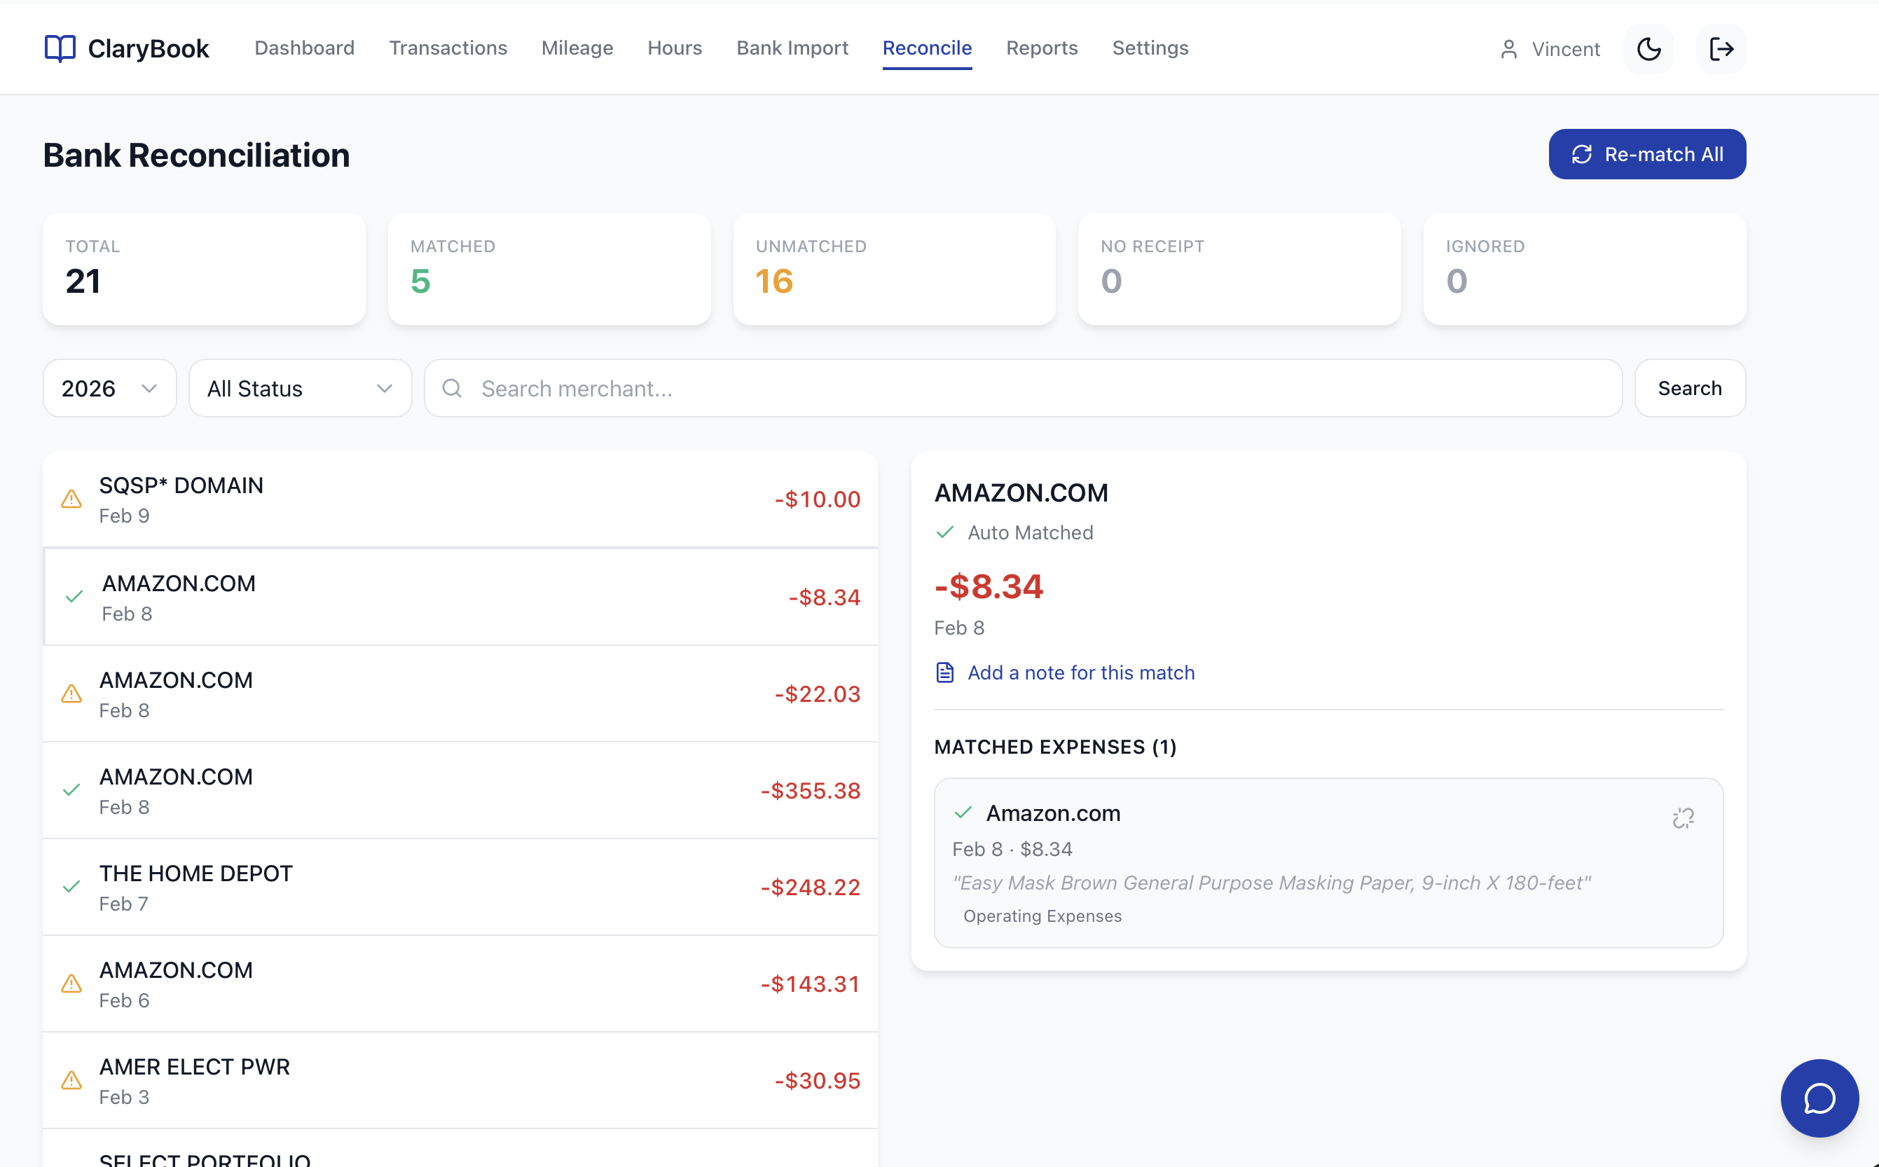Toggle dark mode with the moon icon
1879x1167 pixels.
1649,48
